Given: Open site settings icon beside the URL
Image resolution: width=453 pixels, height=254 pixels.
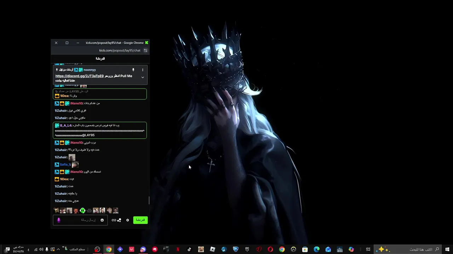Looking at the screenshot, I should [x=145, y=50].
